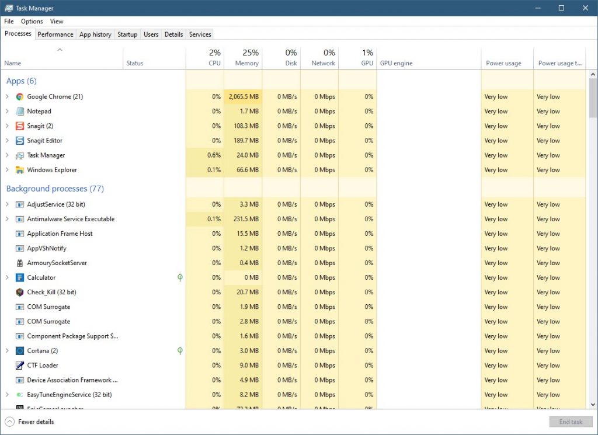
Task: Click the Component Package Support icon
Action: [x=20, y=336]
